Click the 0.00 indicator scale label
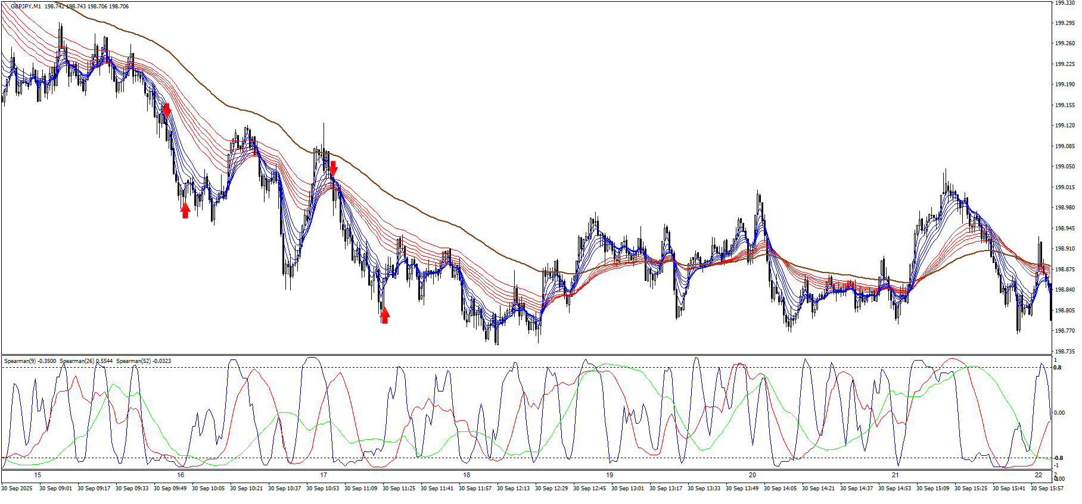 point(1060,413)
